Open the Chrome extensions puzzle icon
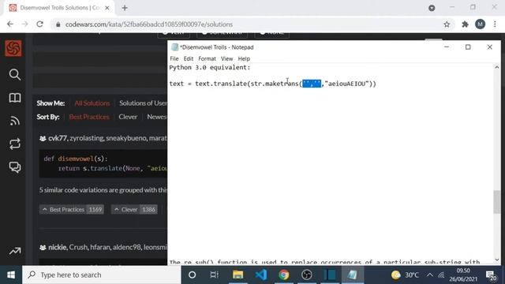 (465, 24)
